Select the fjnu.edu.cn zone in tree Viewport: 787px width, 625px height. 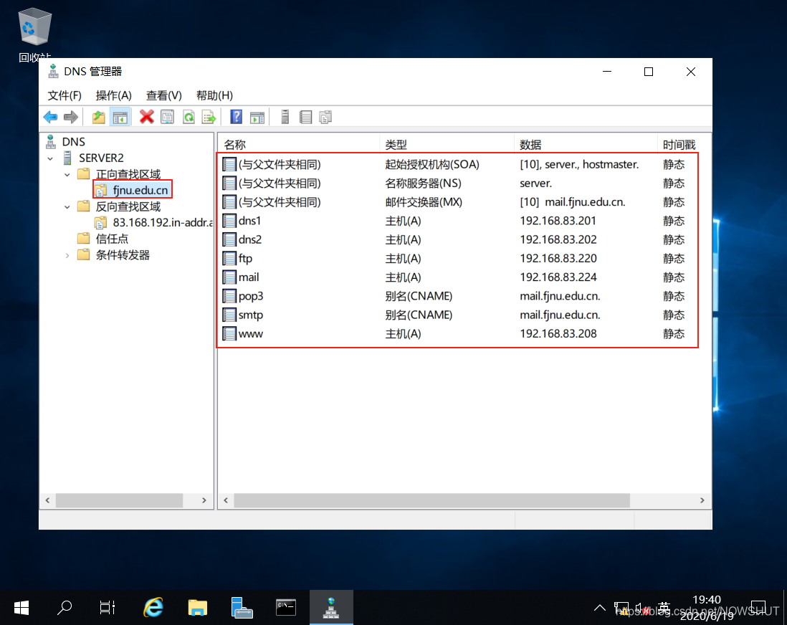point(140,190)
